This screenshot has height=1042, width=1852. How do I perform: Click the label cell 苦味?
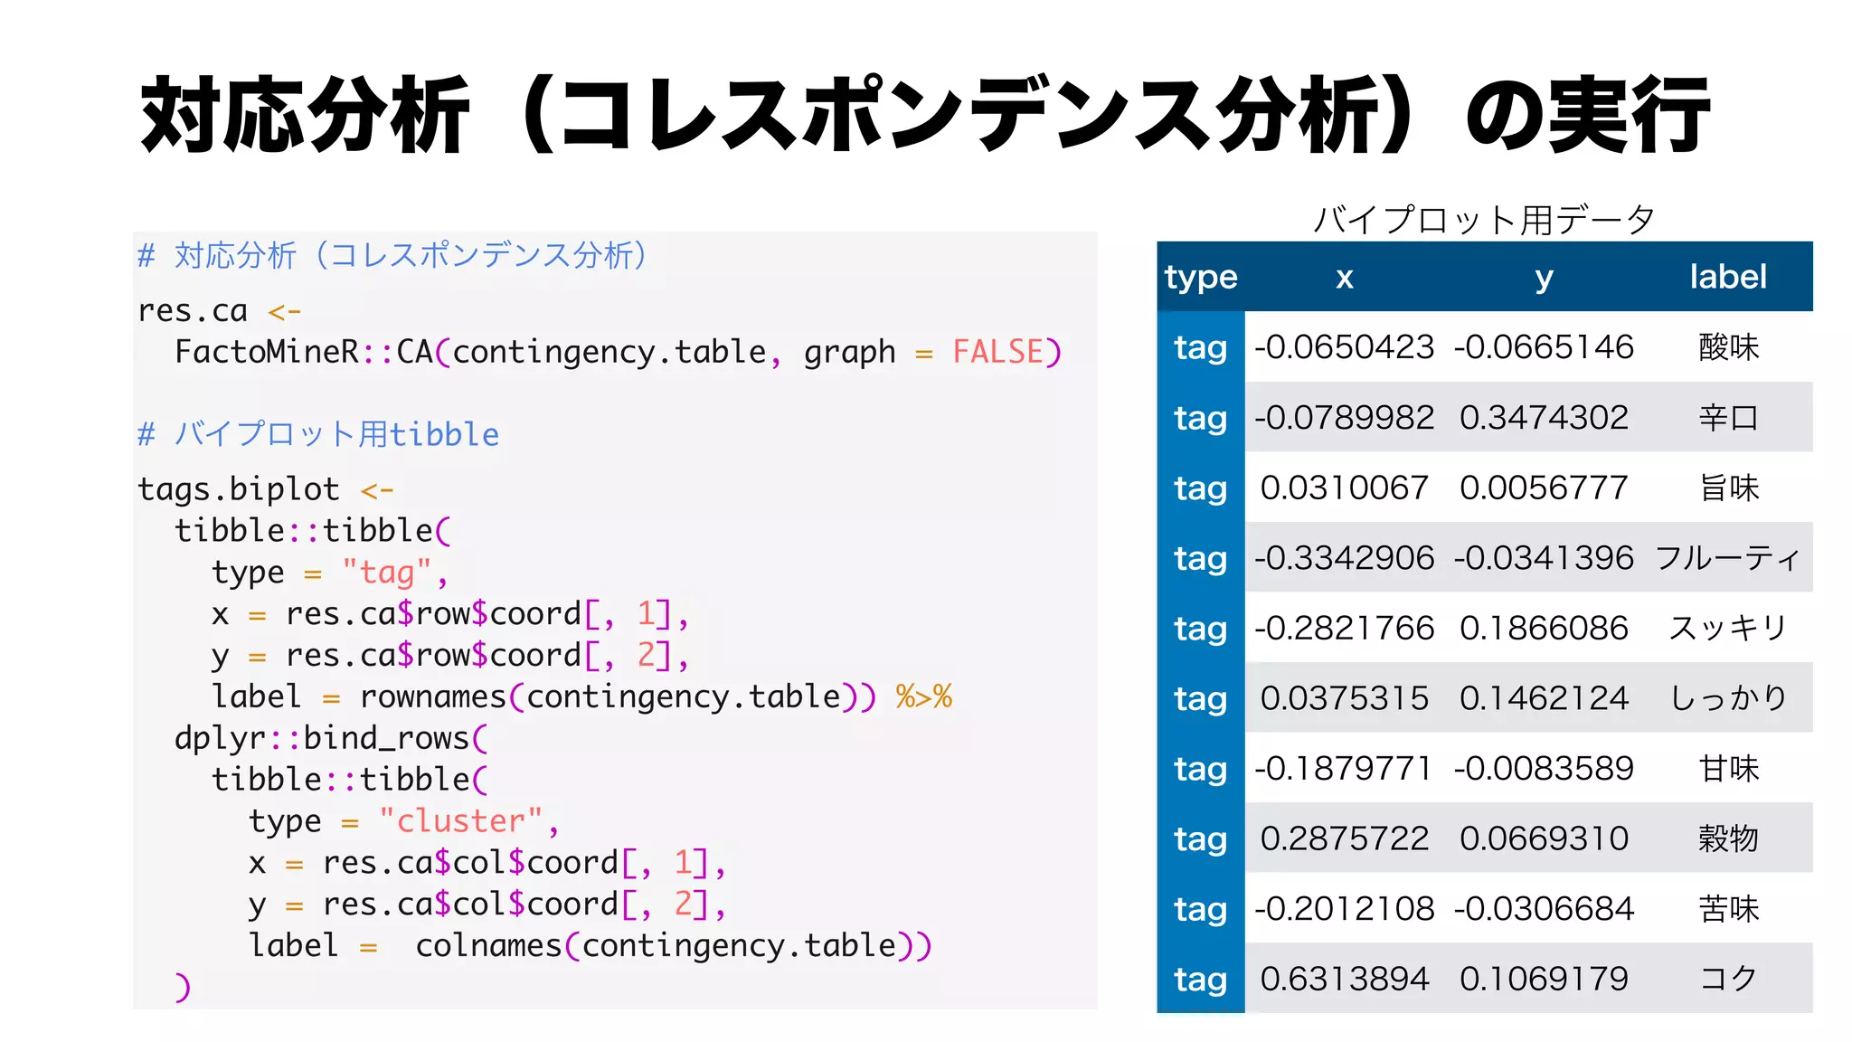tap(1728, 909)
